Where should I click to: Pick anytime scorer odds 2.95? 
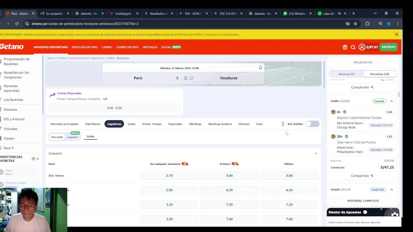point(169,190)
